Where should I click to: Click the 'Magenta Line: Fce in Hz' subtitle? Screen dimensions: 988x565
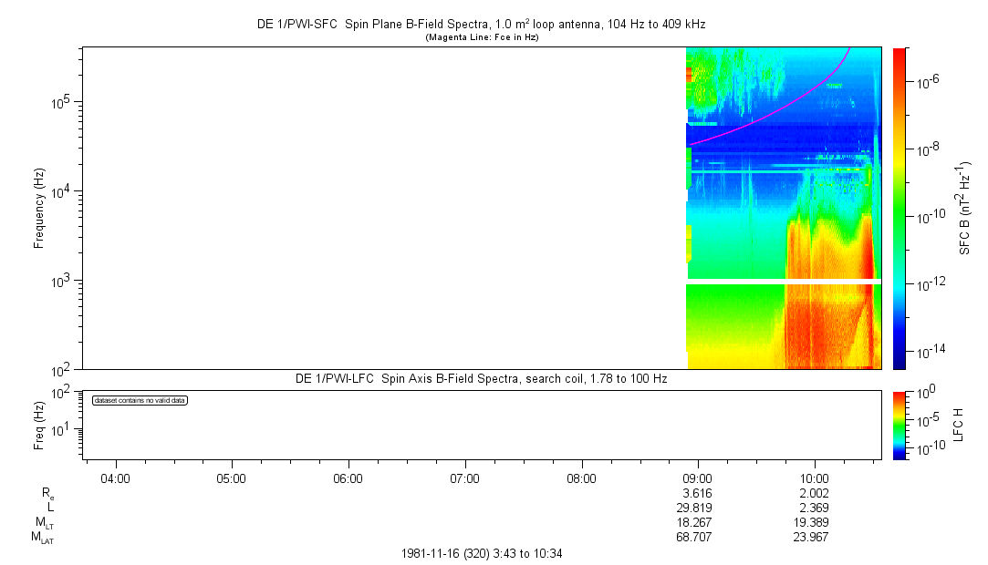[x=483, y=37]
